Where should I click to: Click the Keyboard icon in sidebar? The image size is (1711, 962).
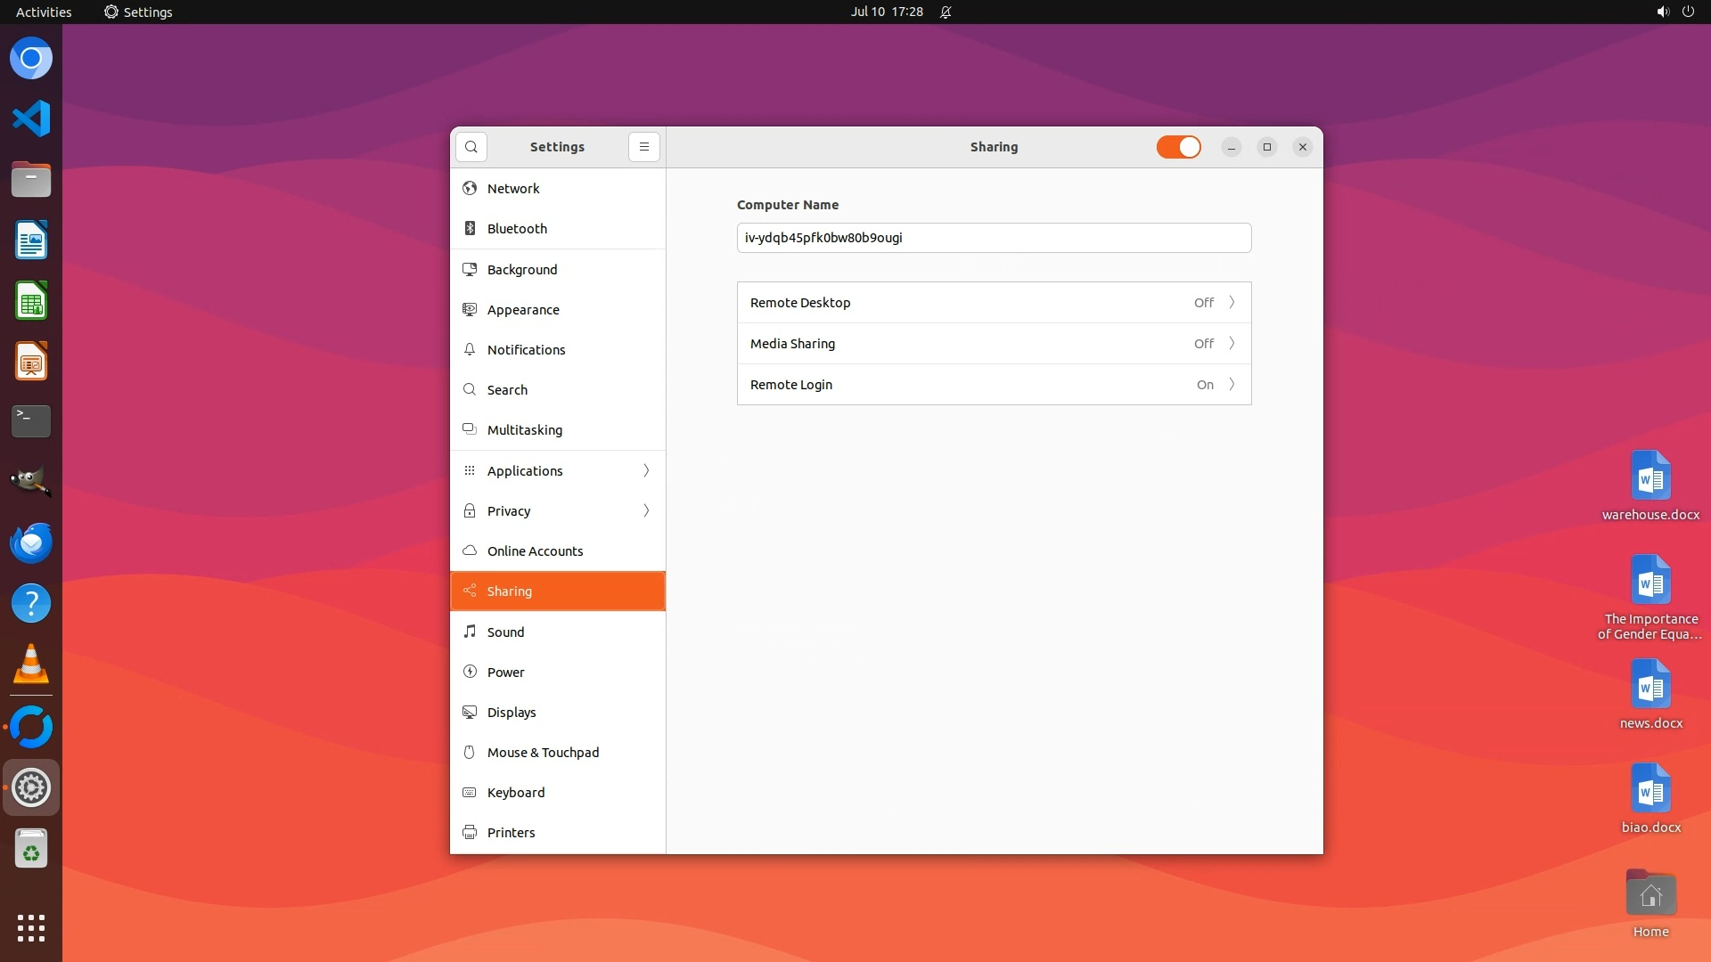470,793
